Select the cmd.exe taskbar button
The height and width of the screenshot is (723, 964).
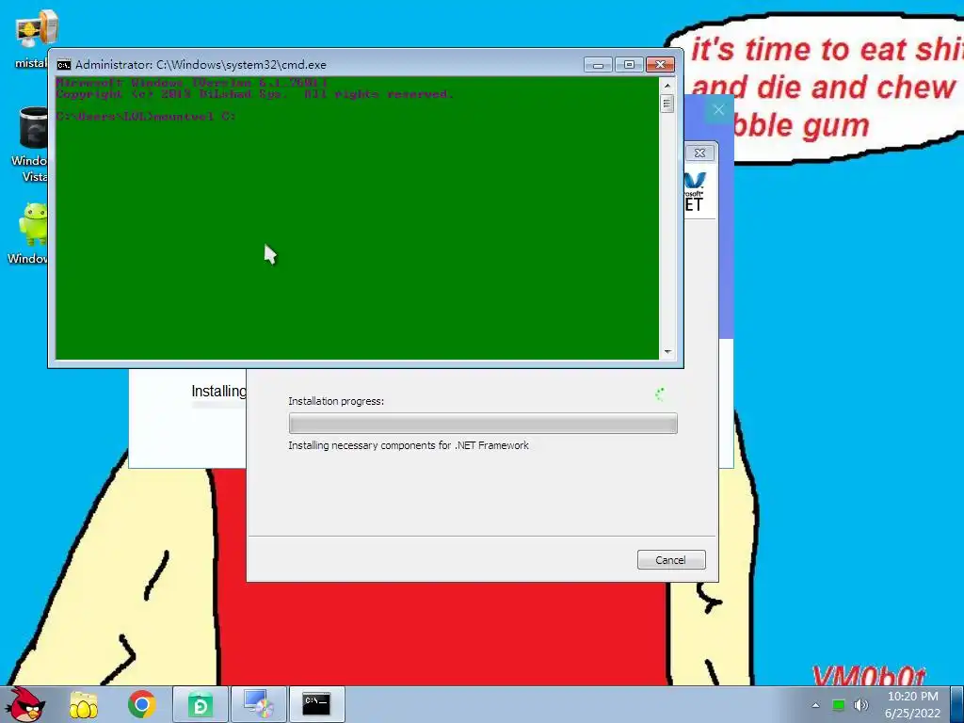[x=316, y=704]
